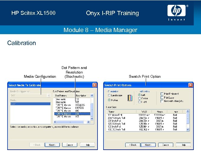
Task: Close the Select Media To Calibrate dialog
Action: pyautogui.click(x=94, y=85)
